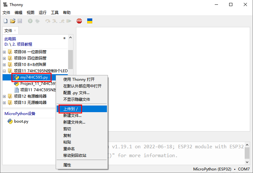Expand the 项目08 一位数码管 folder
This screenshot has width=253, height=173.
(x=4, y=52)
